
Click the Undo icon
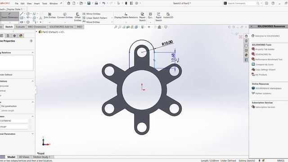point(104,3)
